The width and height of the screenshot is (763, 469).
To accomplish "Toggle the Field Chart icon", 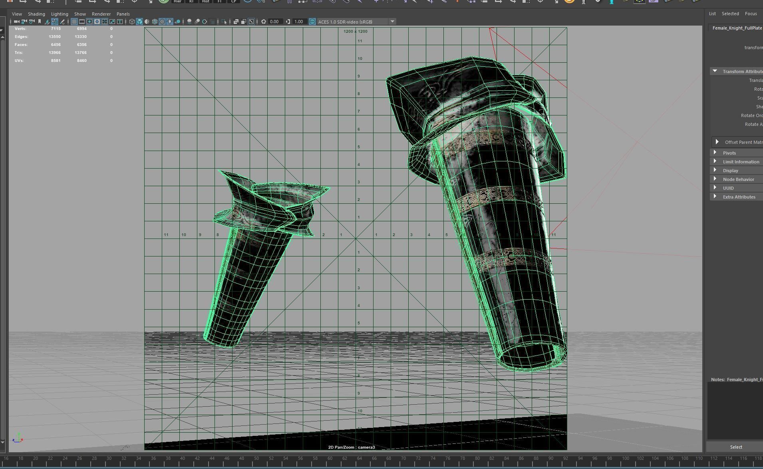I will (104, 22).
